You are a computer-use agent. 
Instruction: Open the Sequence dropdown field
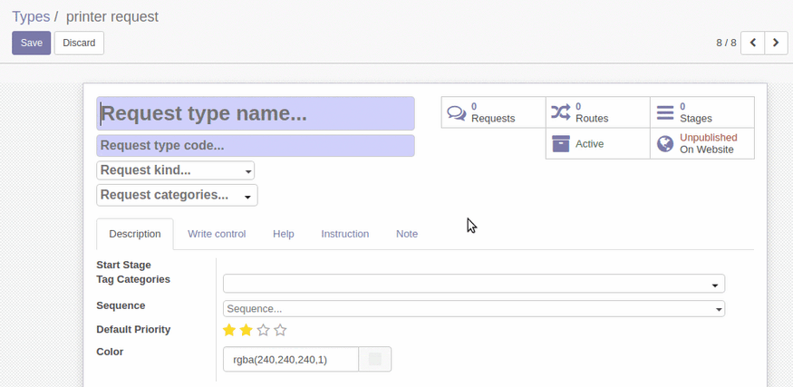473,309
